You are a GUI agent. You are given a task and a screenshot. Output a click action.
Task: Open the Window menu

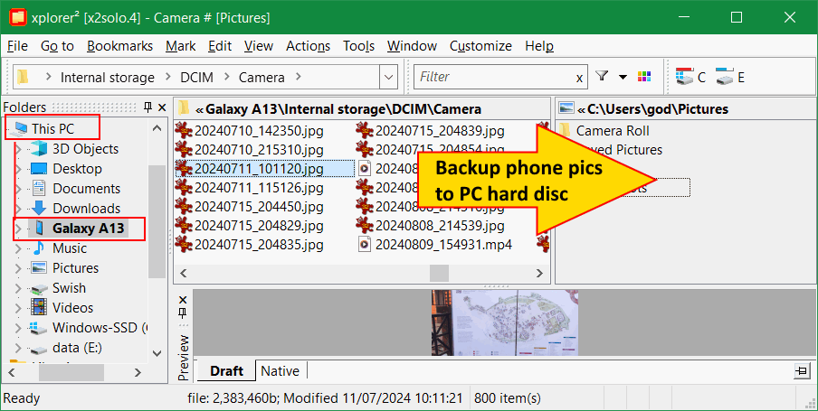[x=412, y=46]
